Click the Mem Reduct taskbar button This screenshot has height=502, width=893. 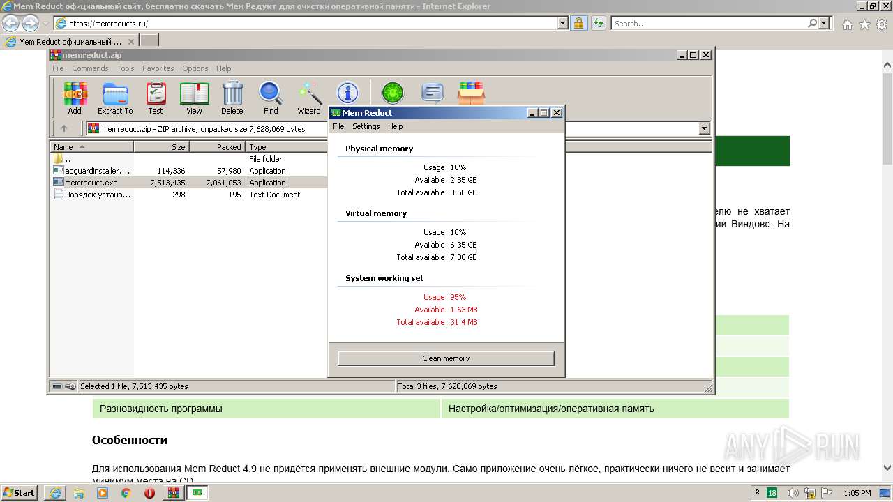[x=197, y=493]
